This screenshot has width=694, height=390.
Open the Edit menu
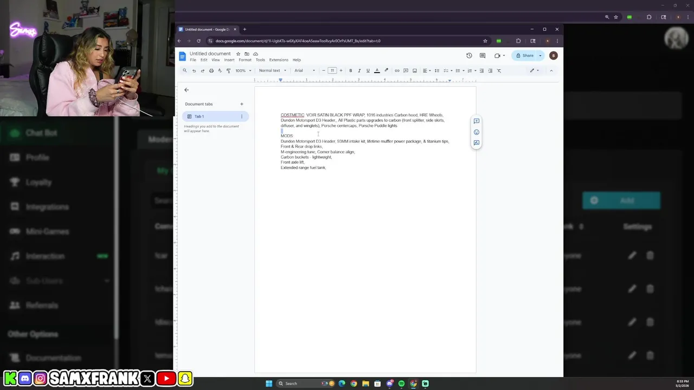tap(204, 60)
